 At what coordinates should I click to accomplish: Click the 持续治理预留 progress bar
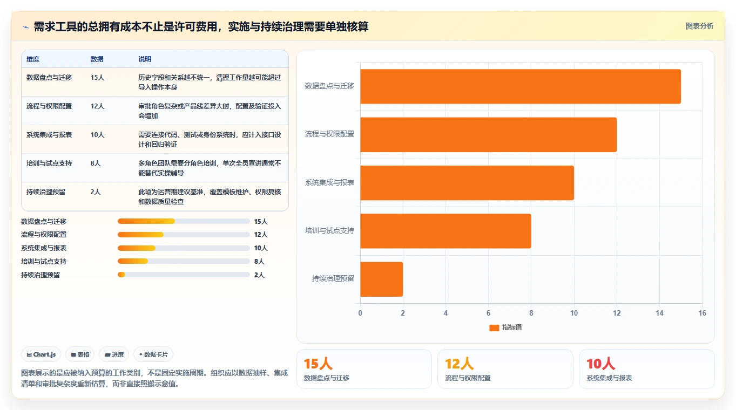184,275
